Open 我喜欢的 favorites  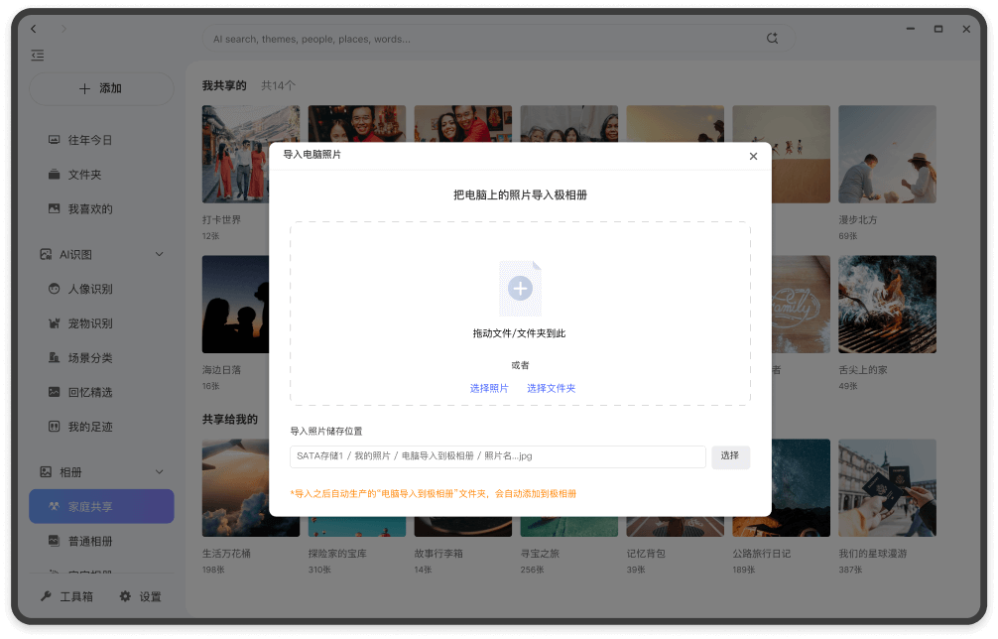(89, 209)
